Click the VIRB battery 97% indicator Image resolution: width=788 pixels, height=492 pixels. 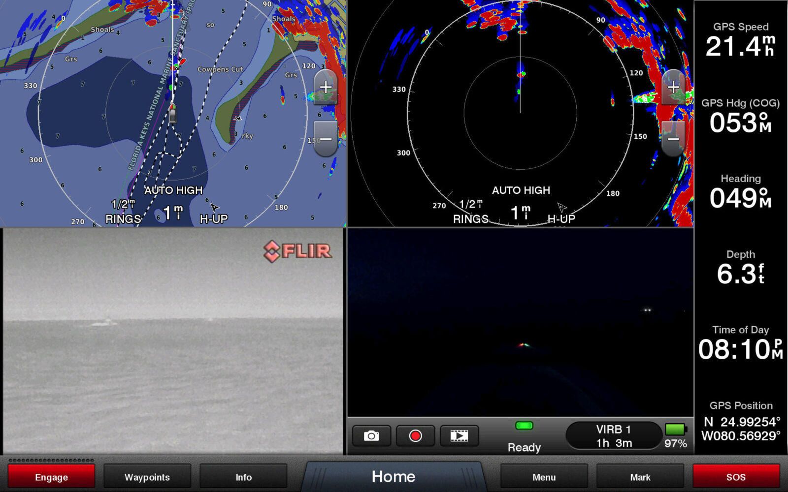[675, 436]
